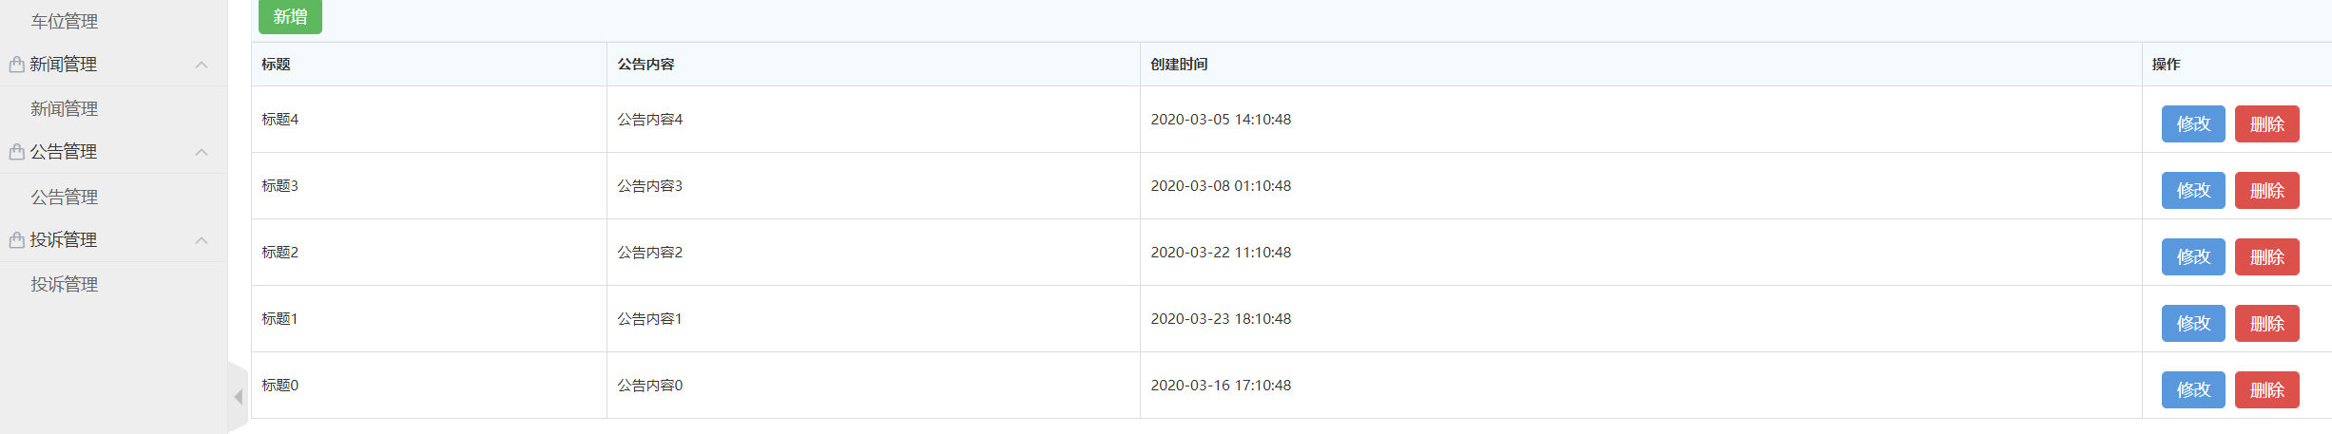Open the 投诉管理 submenu item
Image resolution: width=2332 pixels, height=434 pixels.
click(65, 284)
